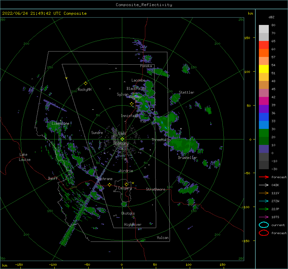Click the Banff label
The width and height of the screenshot is (288, 269).
(x=53, y=178)
